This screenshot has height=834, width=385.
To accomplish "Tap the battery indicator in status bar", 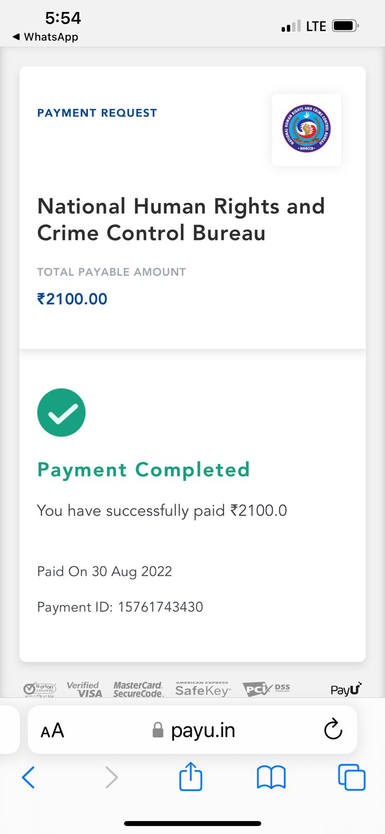I will click(345, 26).
